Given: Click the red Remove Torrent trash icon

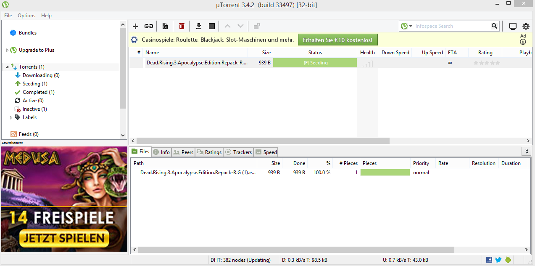Looking at the screenshot, I should pyautogui.click(x=182, y=26).
